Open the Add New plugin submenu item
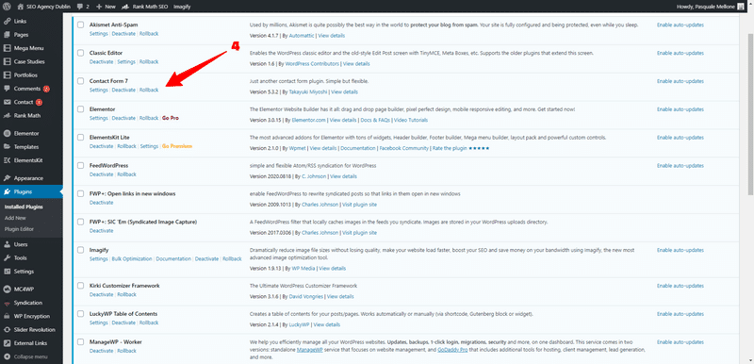754x364 pixels. (x=15, y=218)
